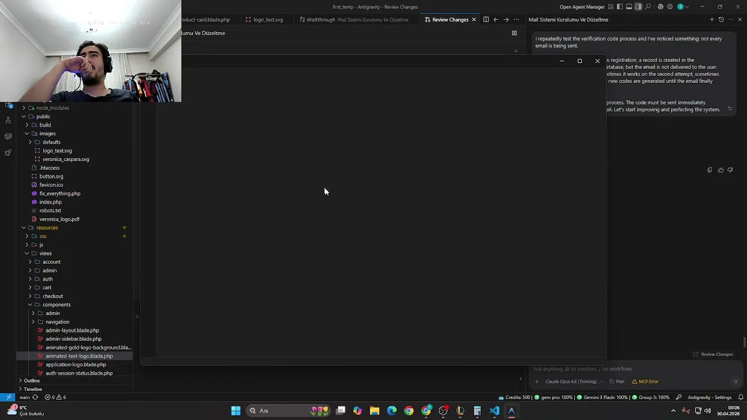Click the main branch status item
747x420 pixels.
click(x=24, y=397)
